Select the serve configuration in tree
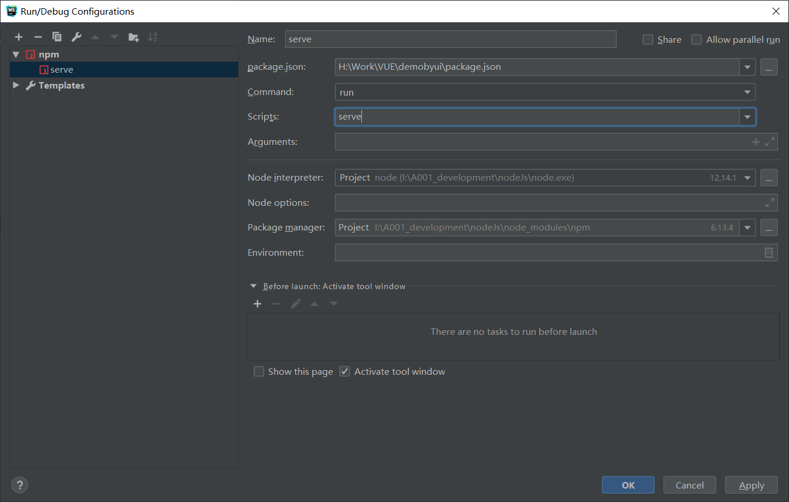Screen dimensions: 789x502 point(124,70)
